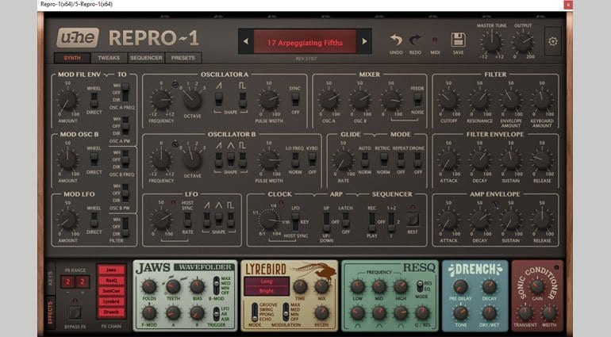611x337 pixels.
Task: Toggle Glide Auto switch
Action: click(x=365, y=159)
